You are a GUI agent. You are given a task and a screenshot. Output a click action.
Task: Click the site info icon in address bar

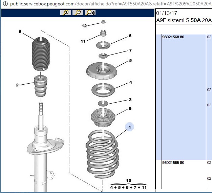pyautogui.click(x=5, y=4)
